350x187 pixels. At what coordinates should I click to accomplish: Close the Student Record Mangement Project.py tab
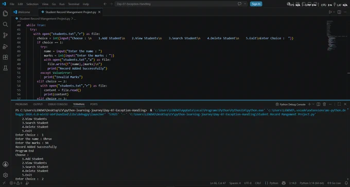tap(99, 12)
